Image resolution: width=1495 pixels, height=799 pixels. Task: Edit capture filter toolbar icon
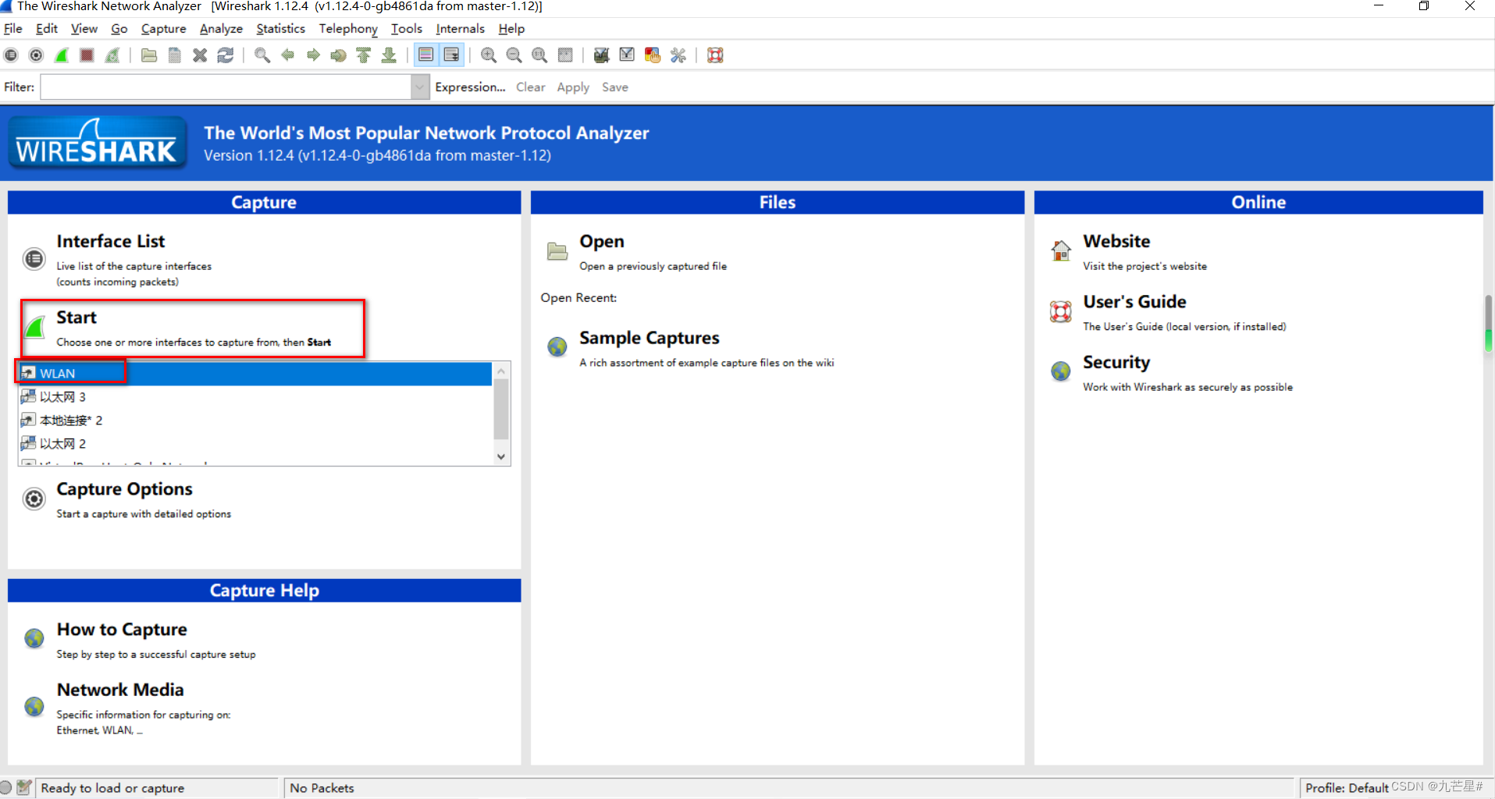(x=601, y=55)
